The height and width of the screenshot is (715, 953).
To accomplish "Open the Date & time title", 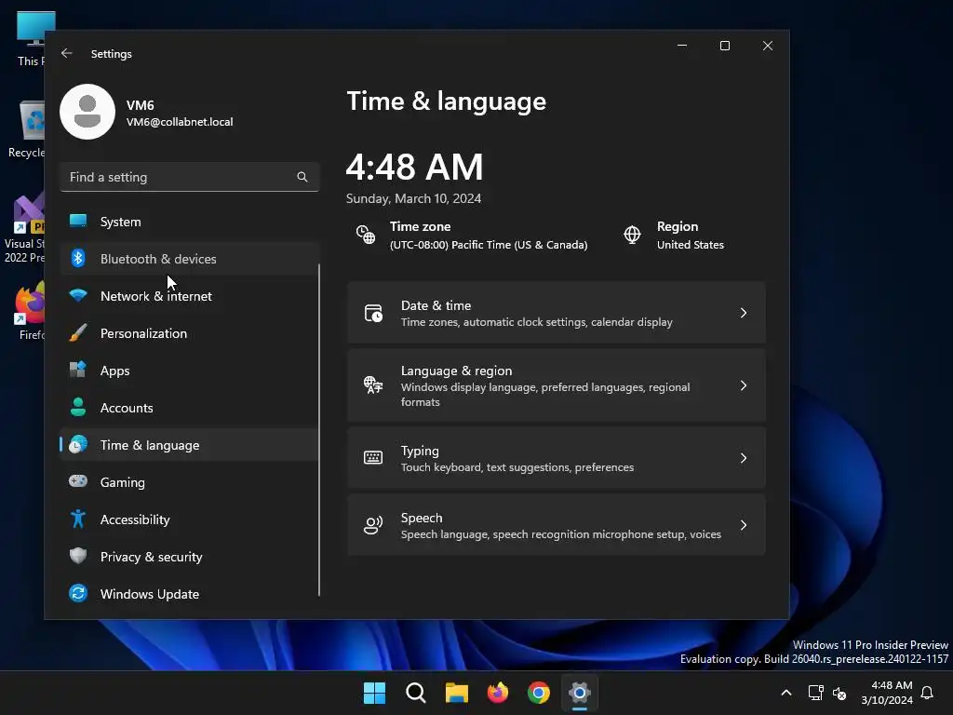I will (436, 305).
